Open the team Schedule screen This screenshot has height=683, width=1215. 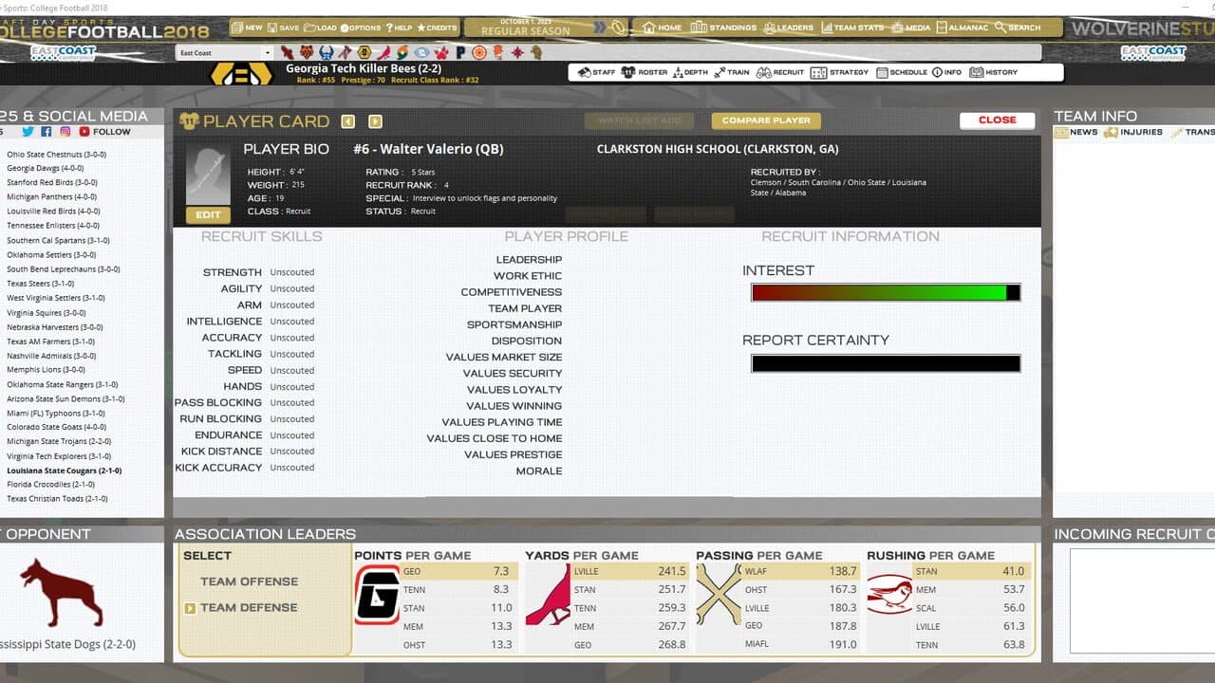pos(901,72)
